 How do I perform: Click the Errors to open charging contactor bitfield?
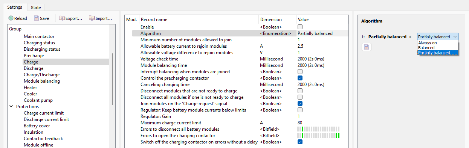click(x=318, y=136)
